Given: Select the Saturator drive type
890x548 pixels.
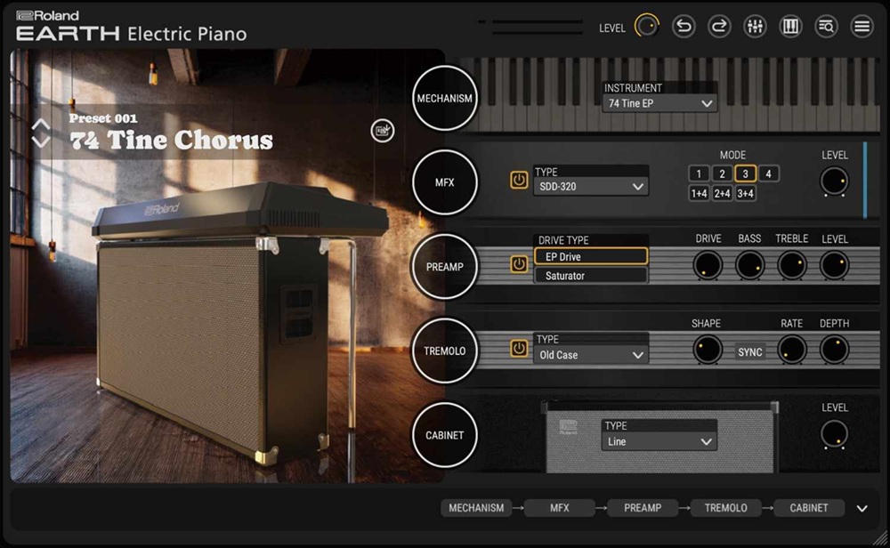Looking at the screenshot, I should tap(591, 276).
